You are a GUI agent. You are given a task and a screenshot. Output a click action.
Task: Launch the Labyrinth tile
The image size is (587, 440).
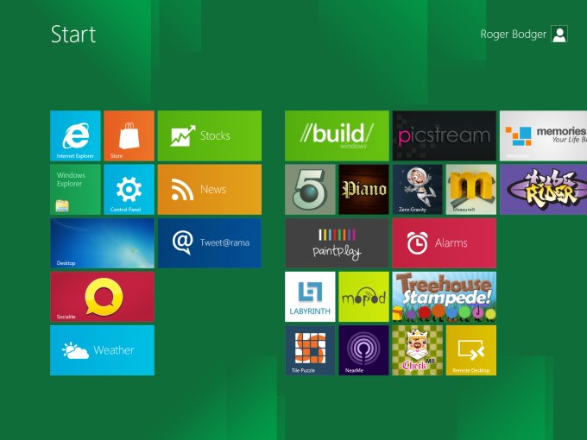[x=310, y=297]
